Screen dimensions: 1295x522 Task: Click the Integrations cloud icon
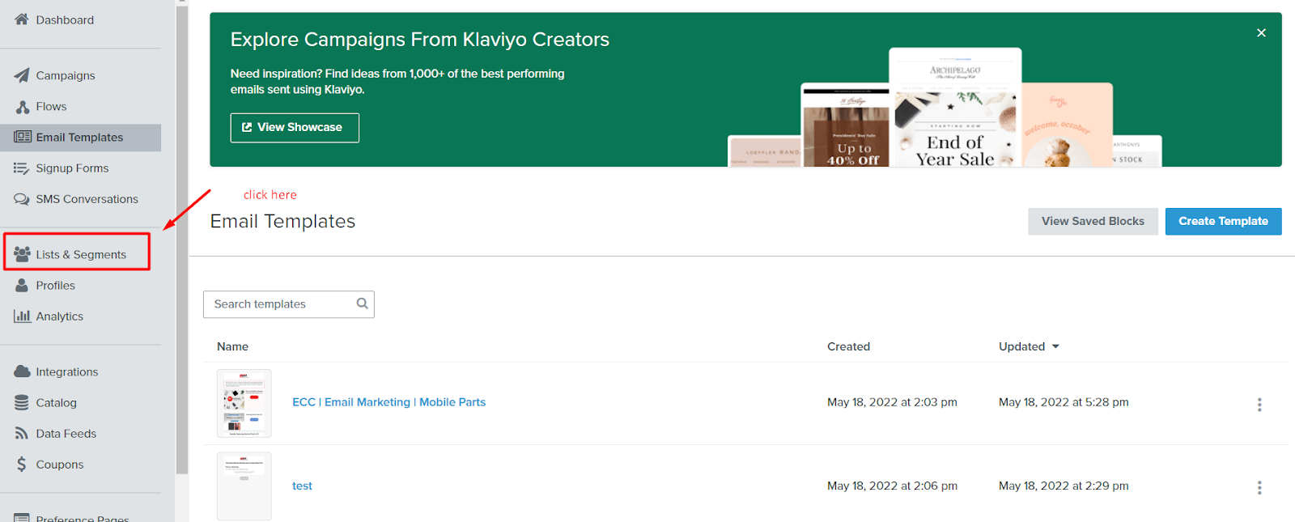[22, 371]
